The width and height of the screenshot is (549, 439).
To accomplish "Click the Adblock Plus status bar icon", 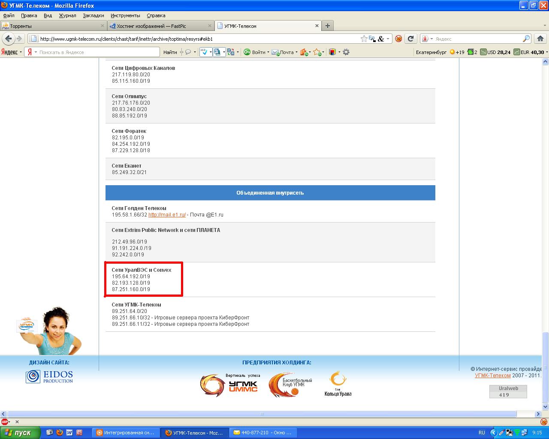I will (5, 422).
